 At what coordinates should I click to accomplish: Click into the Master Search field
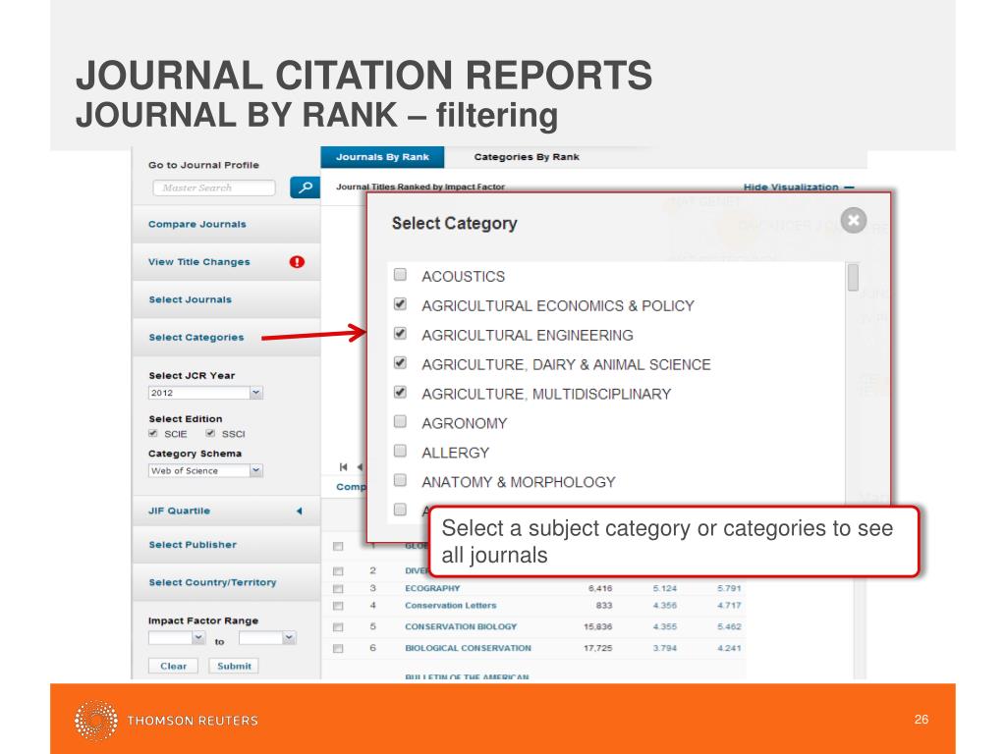[213, 188]
